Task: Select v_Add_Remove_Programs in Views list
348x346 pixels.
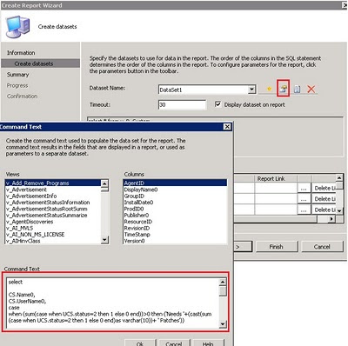Action: (53, 183)
